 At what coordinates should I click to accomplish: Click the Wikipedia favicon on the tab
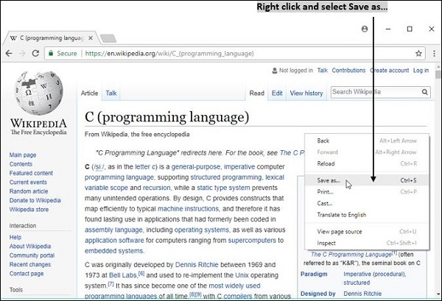point(13,38)
